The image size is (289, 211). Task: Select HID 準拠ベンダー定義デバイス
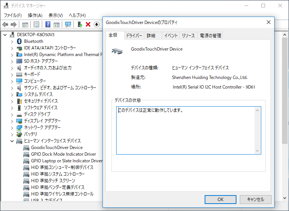pyautogui.click(x=58, y=187)
